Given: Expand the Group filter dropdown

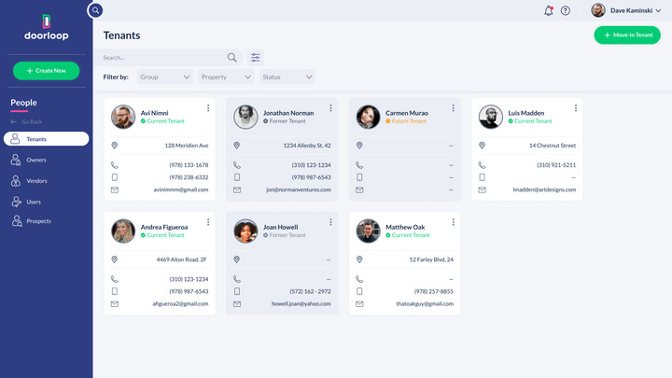Looking at the screenshot, I should click(164, 77).
